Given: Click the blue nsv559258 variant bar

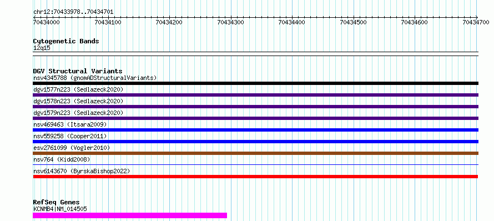Looking at the screenshot, I should click(x=255, y=142).
